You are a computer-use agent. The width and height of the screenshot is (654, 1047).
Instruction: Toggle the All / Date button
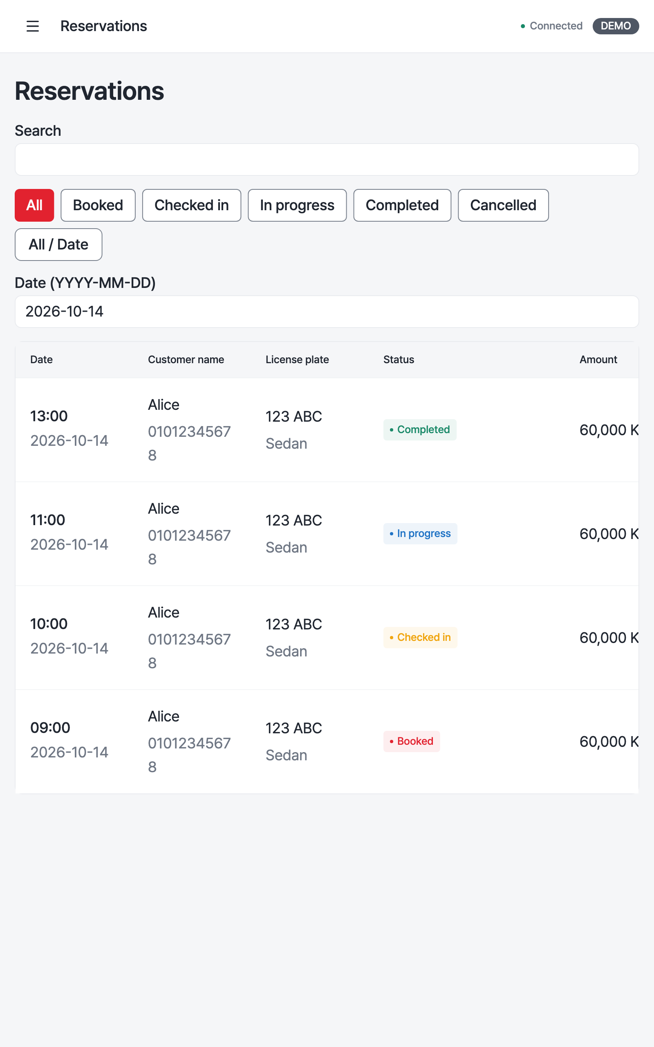click(58, 245)
